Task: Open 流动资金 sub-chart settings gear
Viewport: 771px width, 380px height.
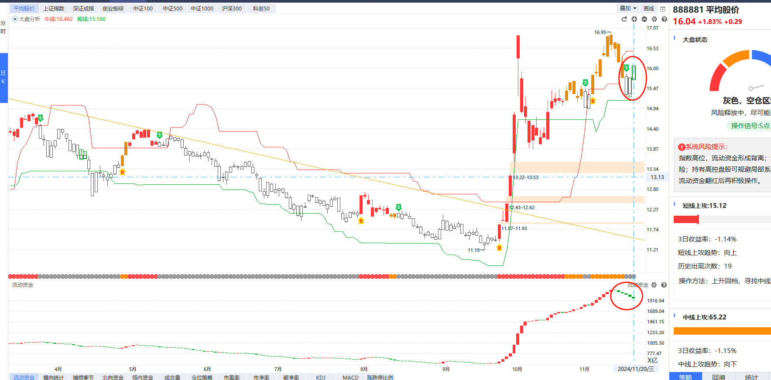Action: click(x=654, y=285)
